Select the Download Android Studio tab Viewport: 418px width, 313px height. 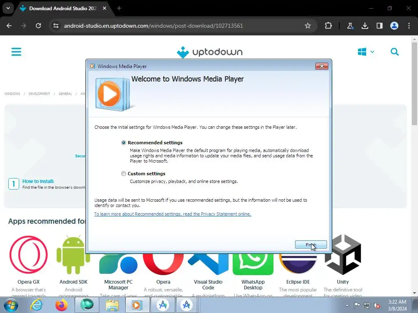[x=62, y=9]
